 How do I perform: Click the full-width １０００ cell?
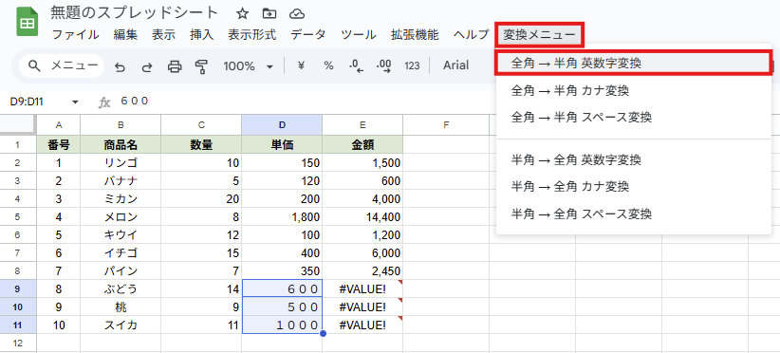tap(282, 325)
